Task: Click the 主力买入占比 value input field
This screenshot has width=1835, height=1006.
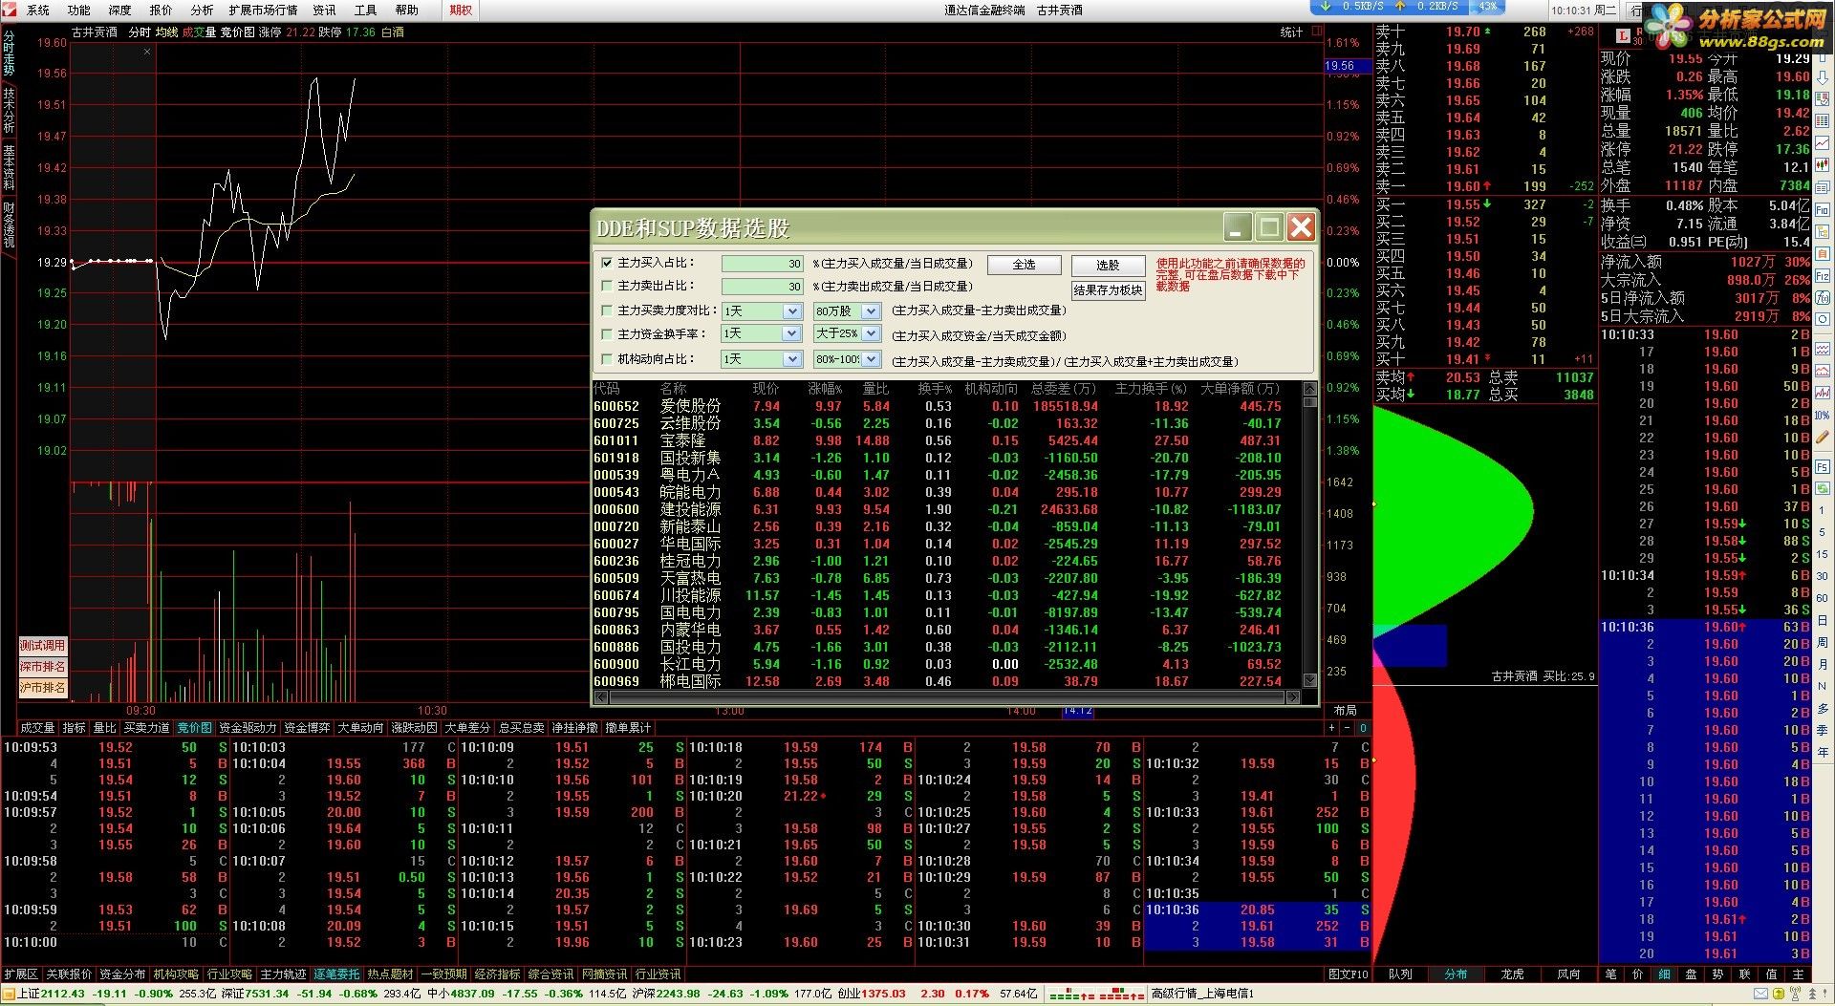Action: (762, 264)
